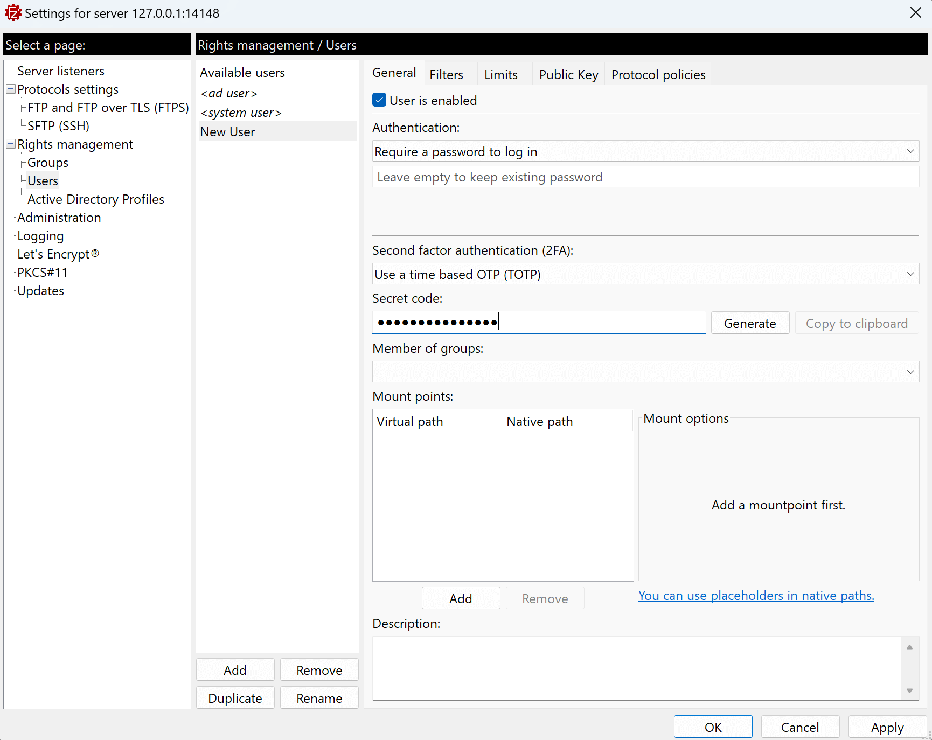Open the Second factor authentication dropdown
This screenshot has height=740, width=932.
coord(645,274)
